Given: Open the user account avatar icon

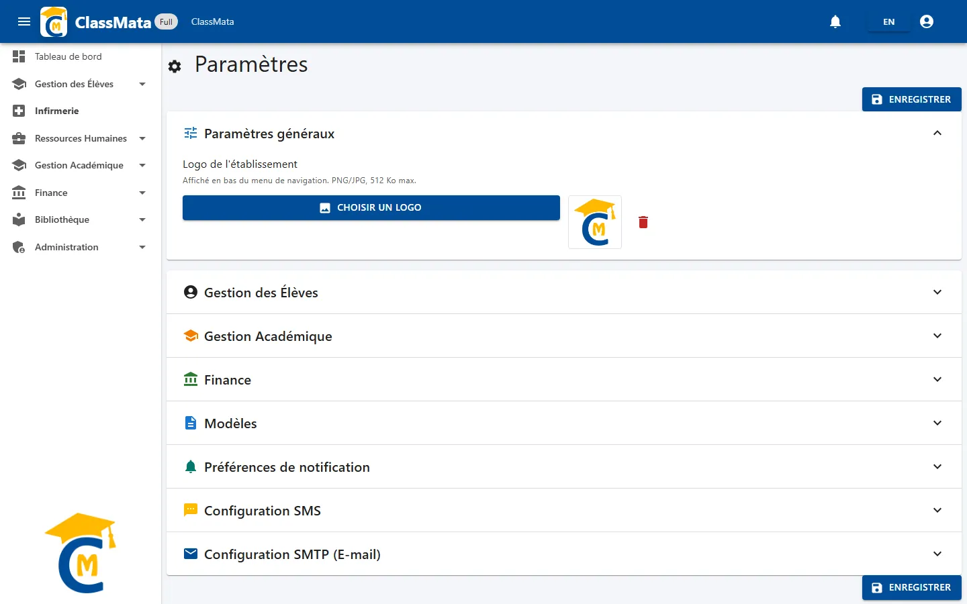Looking at the screenshot, I should tap(927, 21).
